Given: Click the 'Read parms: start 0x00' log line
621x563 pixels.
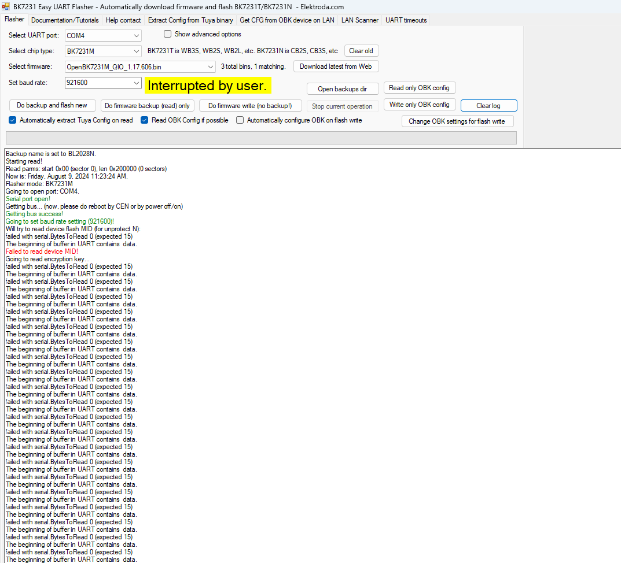Looking at the screenshot, I should tap(86, 169).
